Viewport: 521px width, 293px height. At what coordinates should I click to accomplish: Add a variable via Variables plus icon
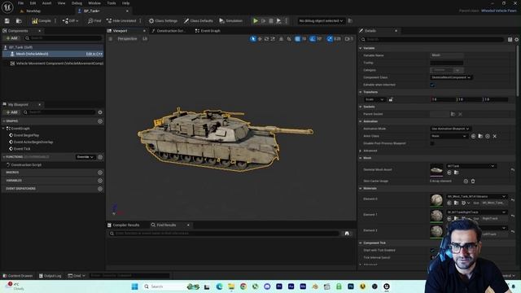pos(100,181)
